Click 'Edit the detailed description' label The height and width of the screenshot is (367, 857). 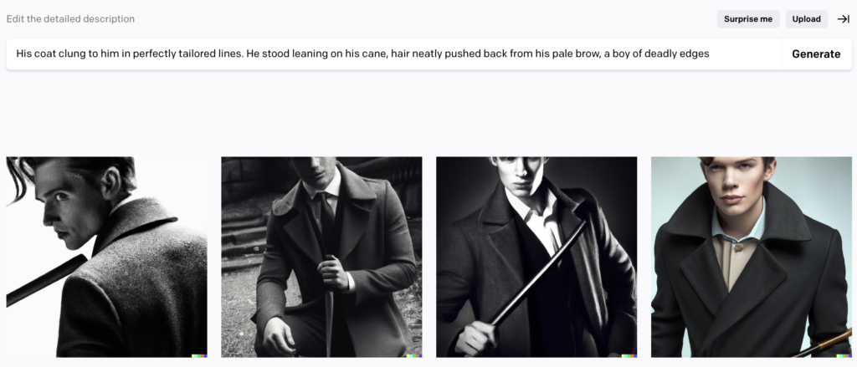tap(70, 19)
